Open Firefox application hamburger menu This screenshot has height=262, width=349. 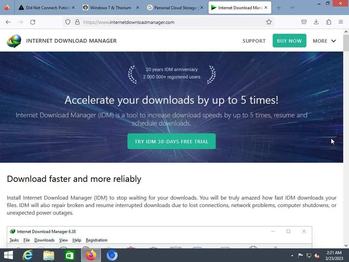point(341,22)
